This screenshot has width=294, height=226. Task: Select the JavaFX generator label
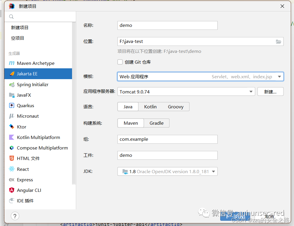point(24,95)
